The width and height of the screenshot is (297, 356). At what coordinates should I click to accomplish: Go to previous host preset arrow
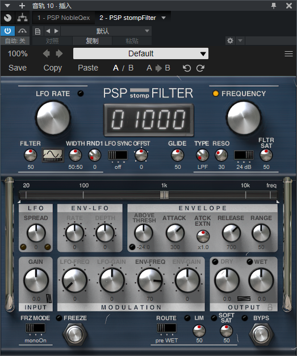tap(48, 31)
